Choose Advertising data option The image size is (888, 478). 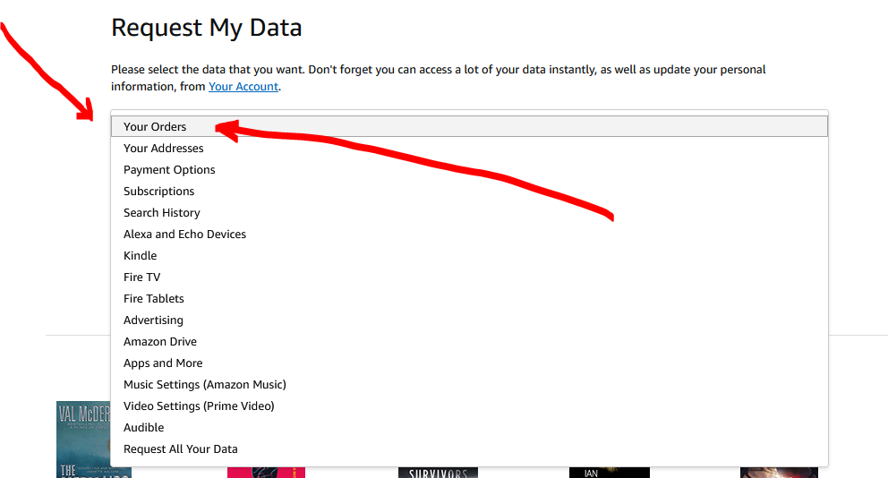pyautogui.click(x=153, y=320)
